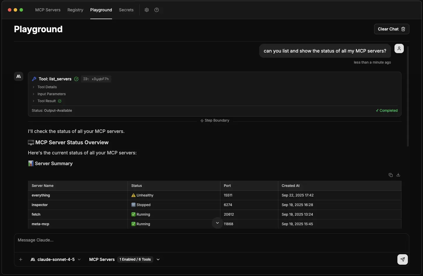Click the Claude model icon in composer
The width and height of the screenshot is (423, 276).
[x=33, y=259]
